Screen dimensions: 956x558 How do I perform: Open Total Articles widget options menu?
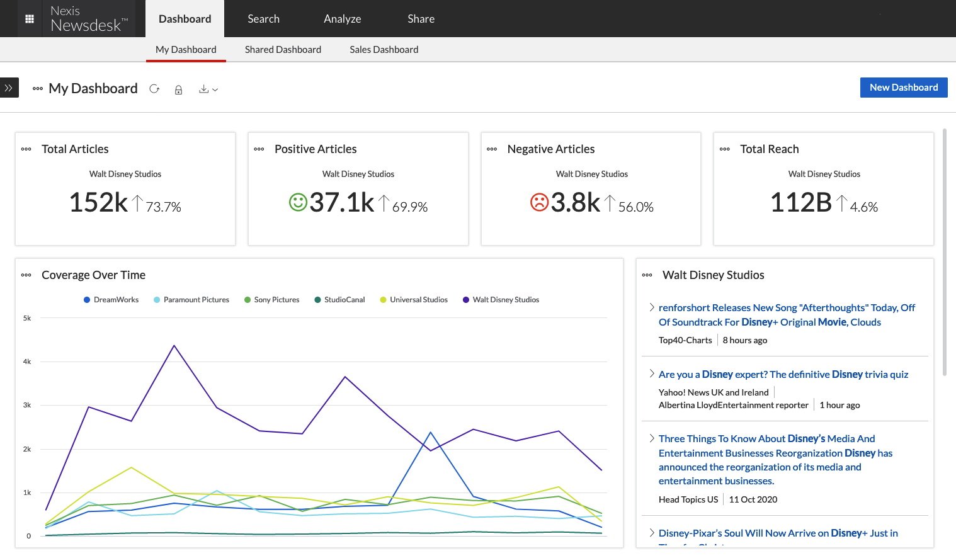(x=26, y=149)
